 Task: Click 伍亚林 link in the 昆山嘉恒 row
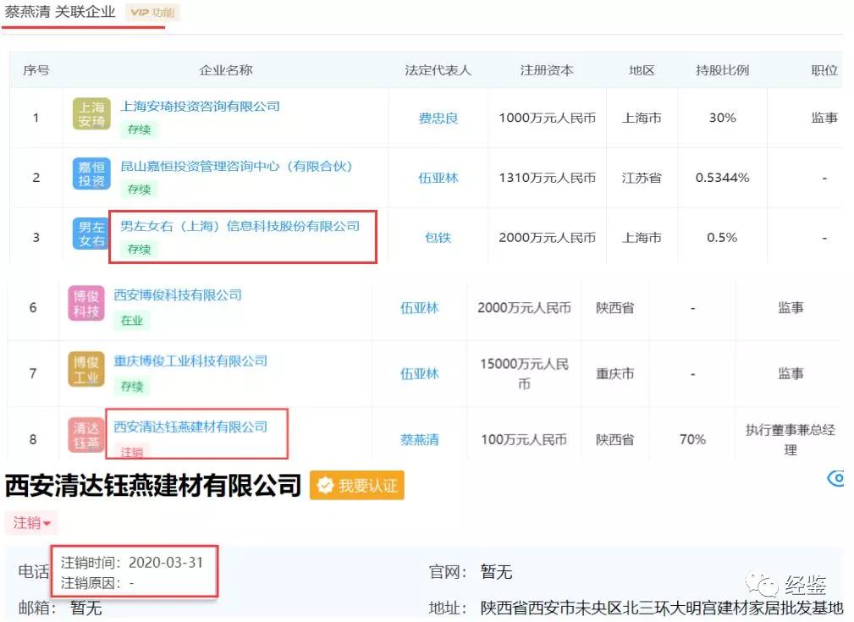click(x=437, y=178)
